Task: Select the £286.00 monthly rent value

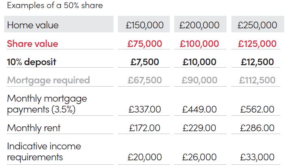Action: pyautogui.click(x=257, y=128)
